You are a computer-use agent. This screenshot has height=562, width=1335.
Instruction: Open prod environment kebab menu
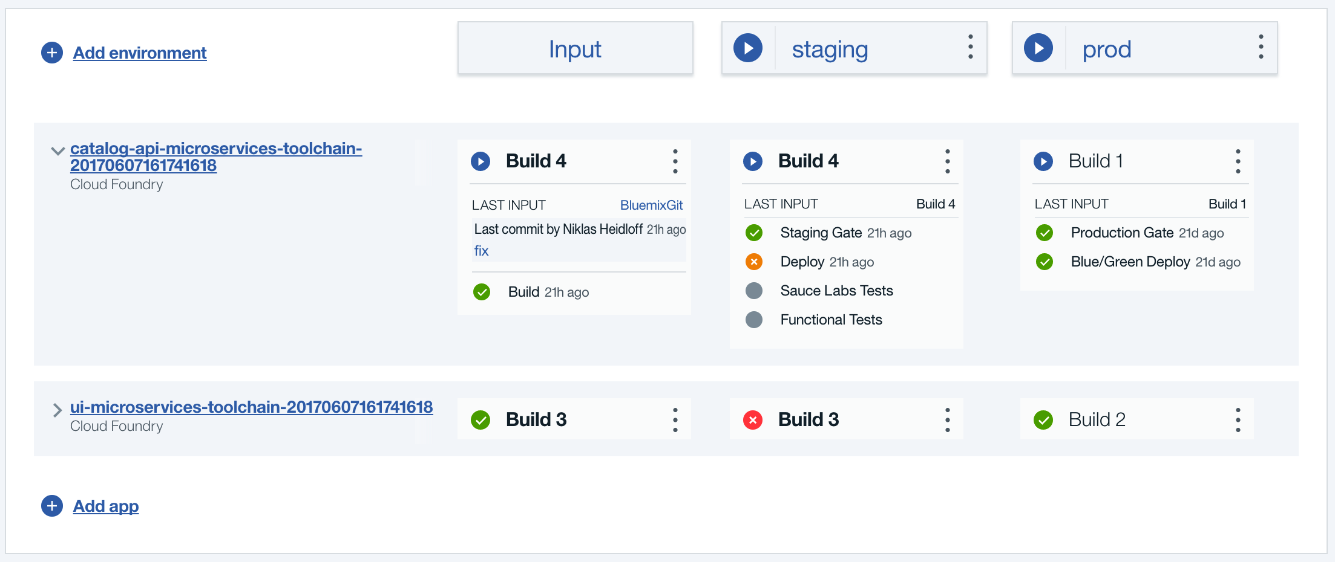click(x=1261, y=47)
